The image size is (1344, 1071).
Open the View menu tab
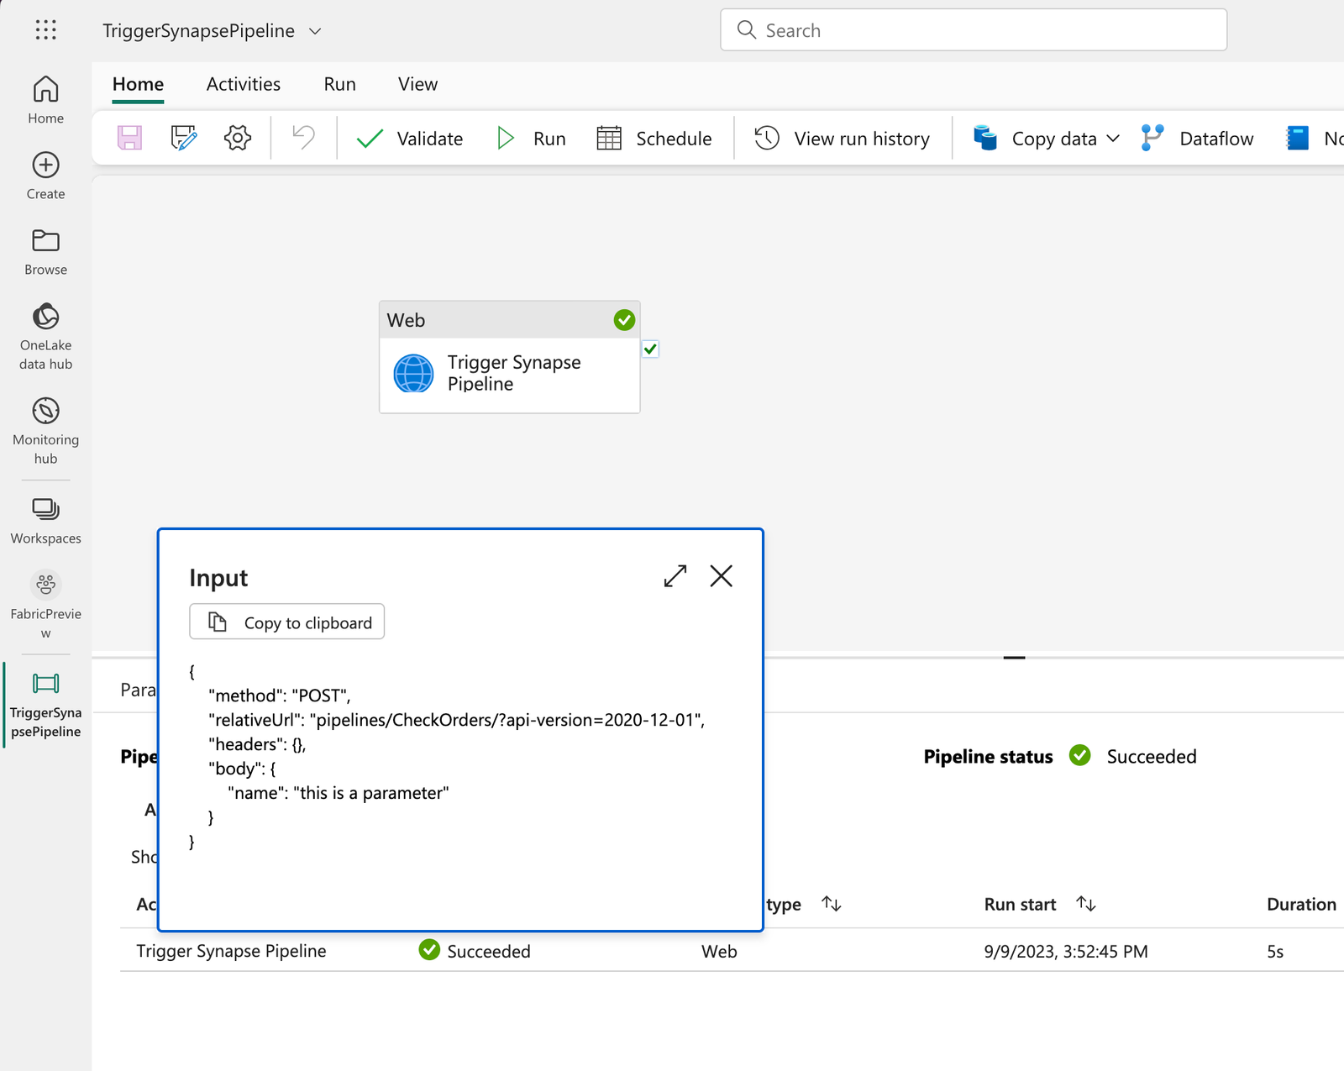point(417,84)
